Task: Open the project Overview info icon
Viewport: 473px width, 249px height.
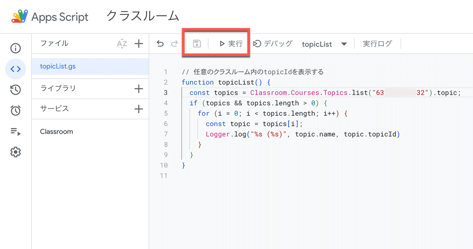Action: coord(15,48)
